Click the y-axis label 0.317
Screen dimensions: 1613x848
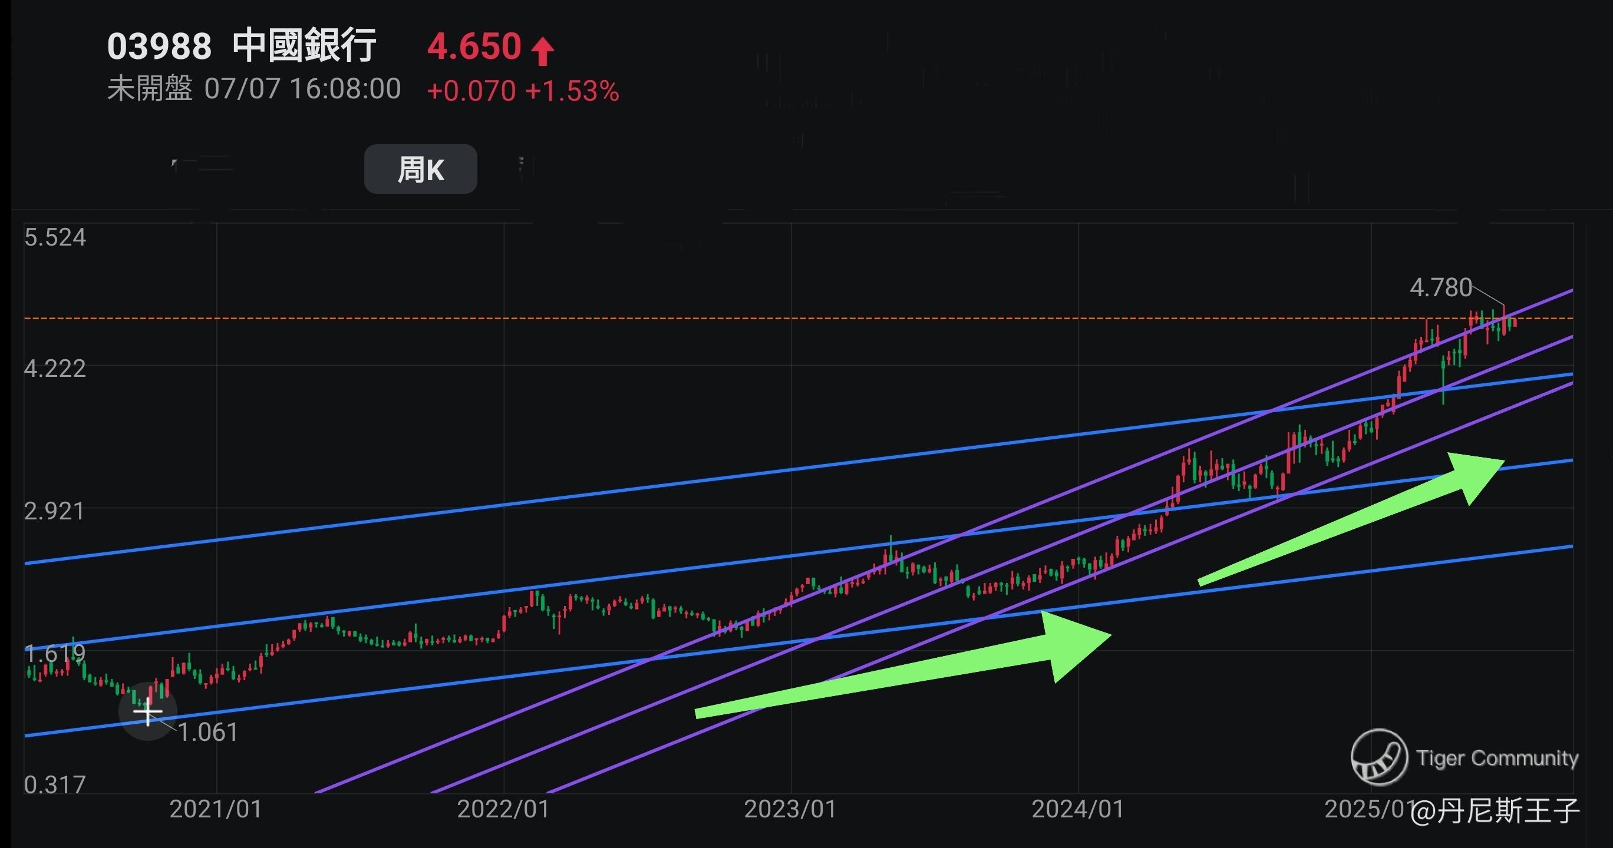[54, 784]
